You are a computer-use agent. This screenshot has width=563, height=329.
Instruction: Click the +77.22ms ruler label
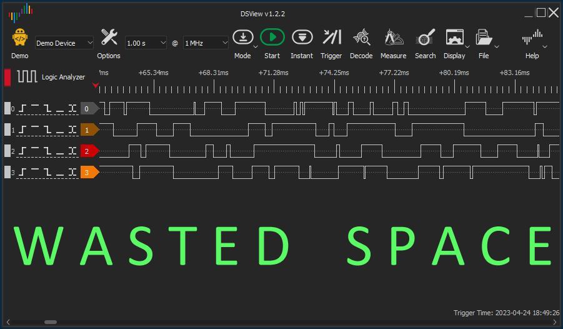coord(394,73)
